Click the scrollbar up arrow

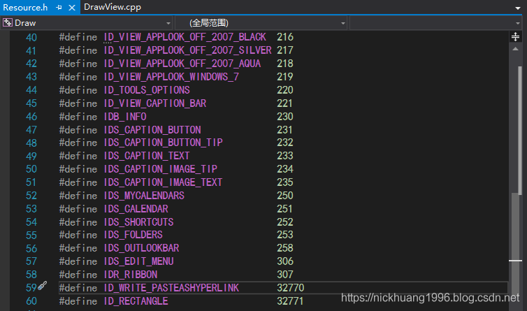pos(515,49)
